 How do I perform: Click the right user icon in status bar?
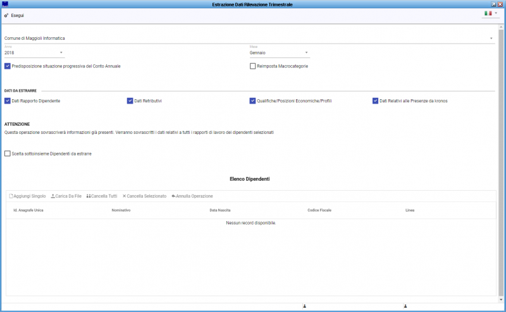point(405,306)
